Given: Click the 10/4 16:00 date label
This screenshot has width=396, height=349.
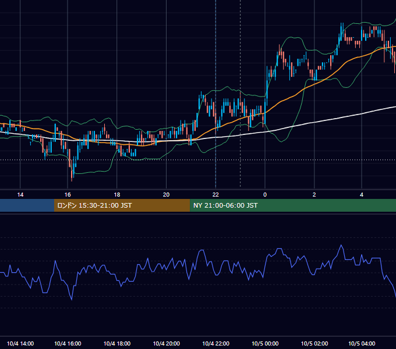Looking at the screenshot, I should click(68, 343).
